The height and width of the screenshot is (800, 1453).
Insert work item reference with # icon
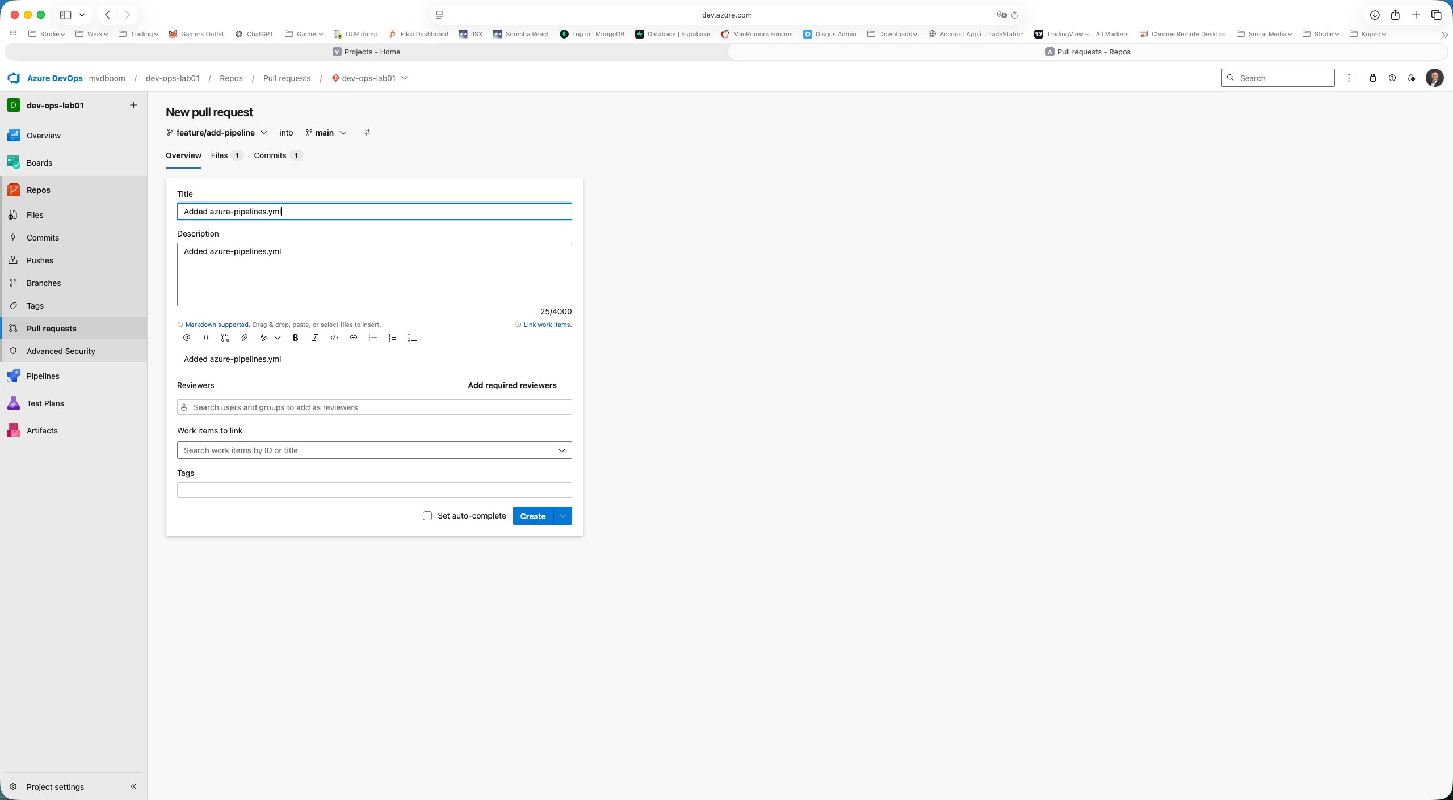pyautogui.click(x=206, y=338)
